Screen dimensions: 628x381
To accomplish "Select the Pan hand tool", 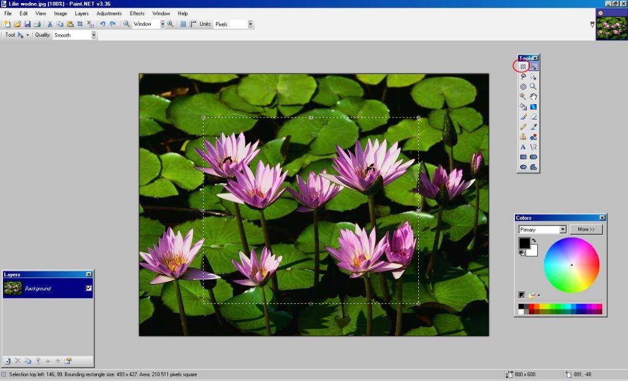I will [x=534, y=97].
